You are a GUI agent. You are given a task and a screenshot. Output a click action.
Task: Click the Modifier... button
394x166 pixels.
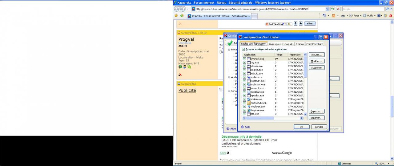point(317,61)
